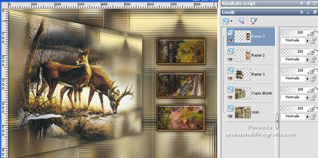Select the Raster 1 layer thumbnail
The image size is (318, 158).
click(x=243, y=74)
